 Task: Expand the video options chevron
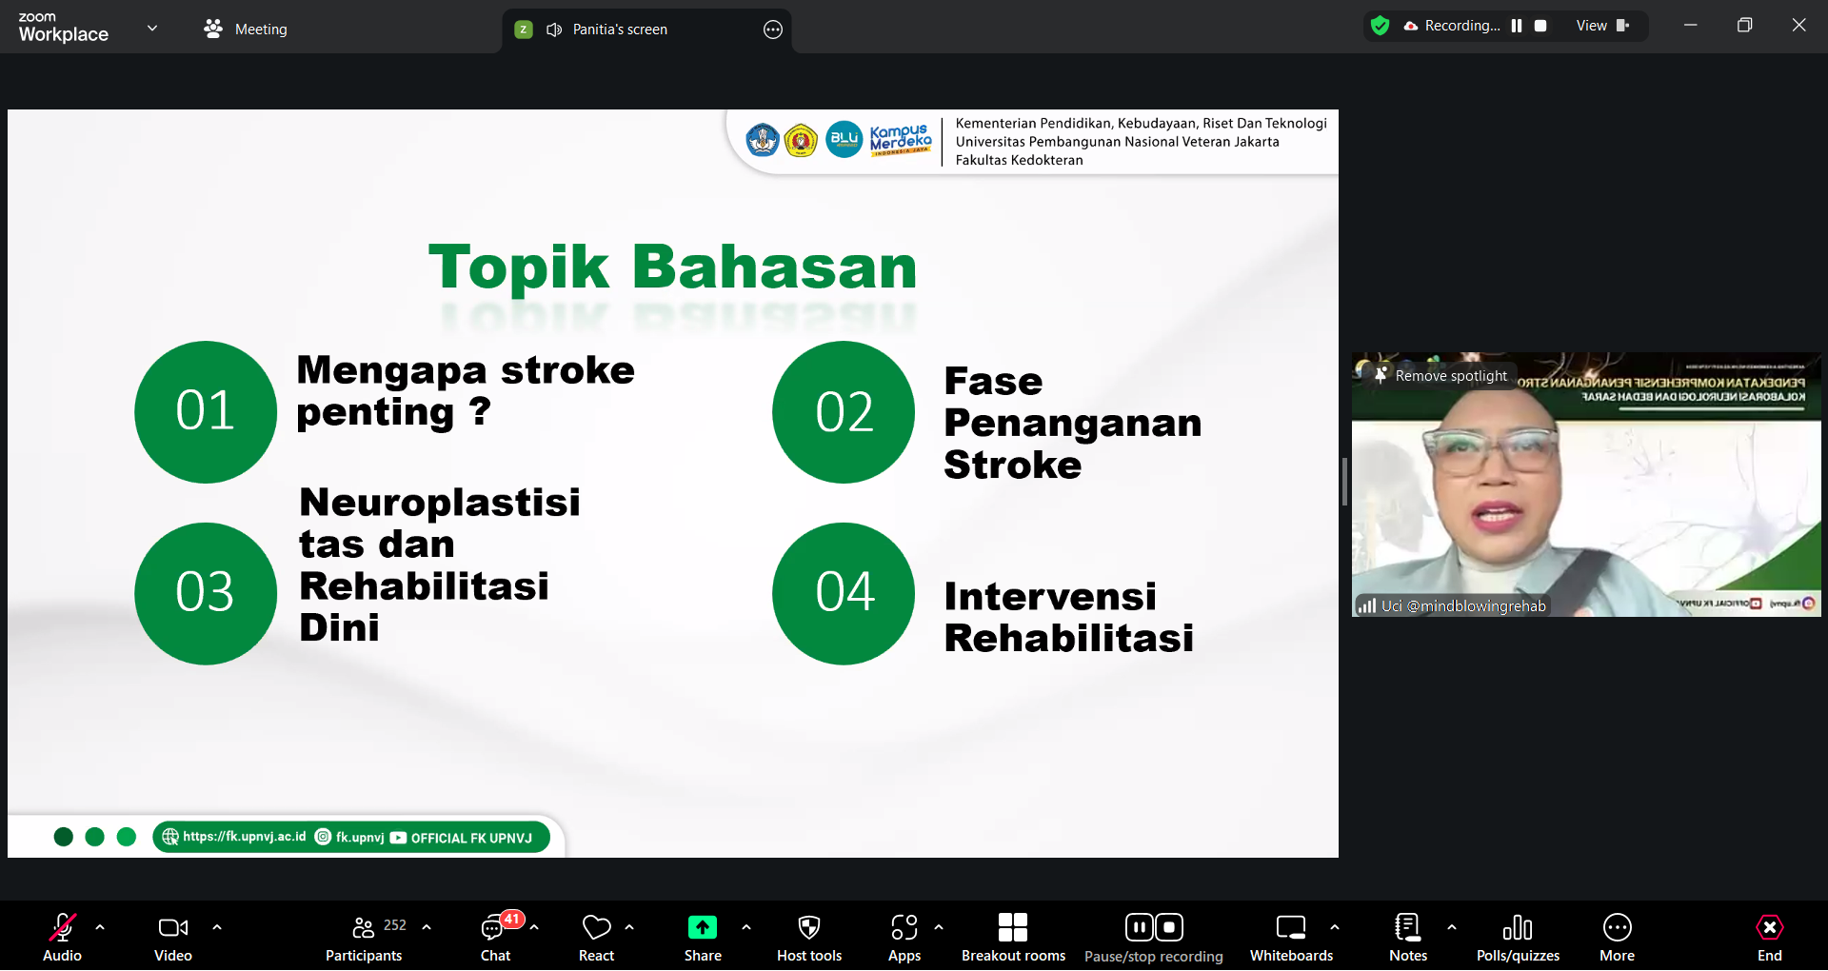pos(217,926)
